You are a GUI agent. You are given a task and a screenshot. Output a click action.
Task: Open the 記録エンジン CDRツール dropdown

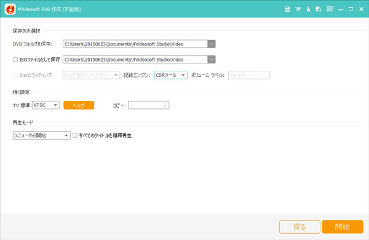pyautogui.click(x=170, y=75)
